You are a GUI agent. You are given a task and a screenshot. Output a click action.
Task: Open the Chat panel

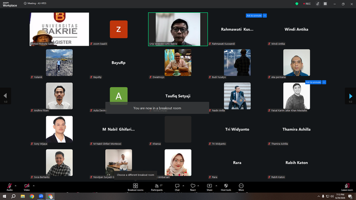coord(177,187)
